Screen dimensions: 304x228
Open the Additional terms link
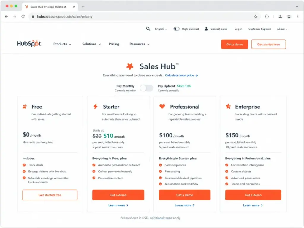pos(161,218)
